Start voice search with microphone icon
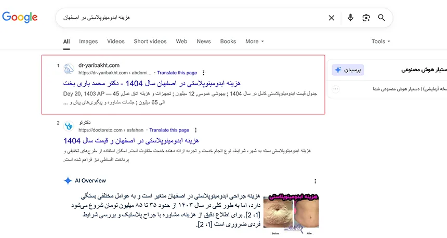447x238 pixels. [x=350, y=18]
